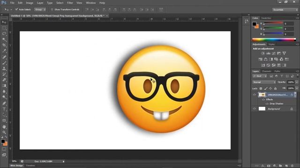This screenshot has height=168, width=300.
Task: Select the Gradient tool
Action: pos(4,86)
